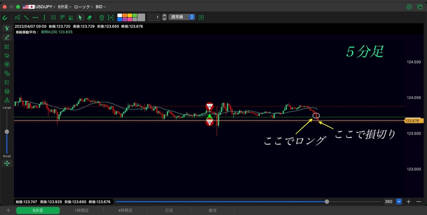427x215 pixels.
Task: Select the Fibonacci fan tool
Action: (71, 17)
